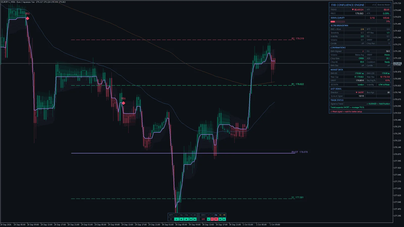Click the Near Res R2 179.319 value
The image size is (404, 227).
385,77
